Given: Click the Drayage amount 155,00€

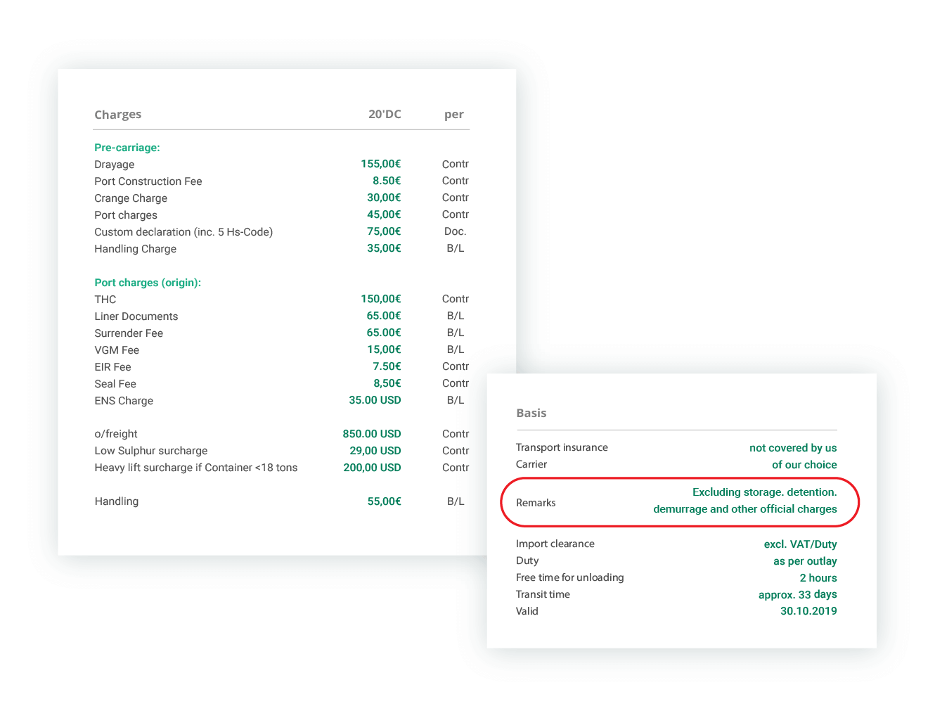Looking at the screenshot, I should [380, 164].
